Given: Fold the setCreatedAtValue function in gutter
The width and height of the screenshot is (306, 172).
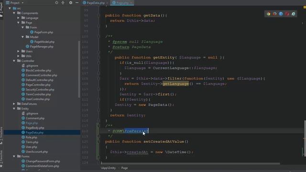Looking at the screenshot, I should [98, 141].
